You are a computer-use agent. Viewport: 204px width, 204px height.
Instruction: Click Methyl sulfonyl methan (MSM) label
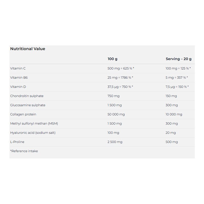(34, 123)
